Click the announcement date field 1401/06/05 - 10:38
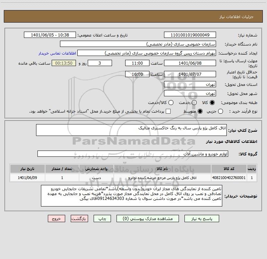Image resolution: width=267 pixels, height=259 pixels. coord(50,35)
